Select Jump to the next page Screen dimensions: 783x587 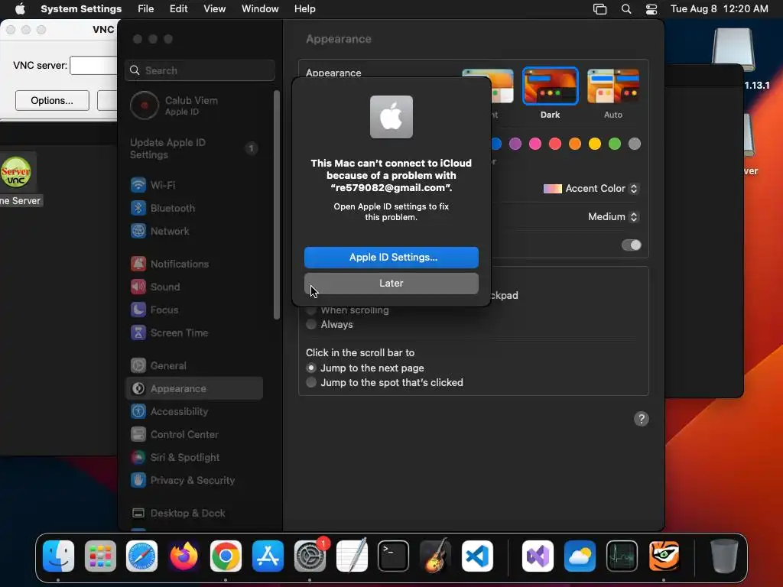[311, 368]
